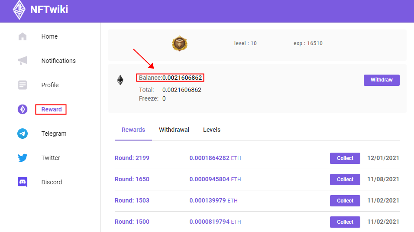Click the 0.000139979 ETH amount
This screenshot has height=232, width=414.
click(x=213, y=200)
